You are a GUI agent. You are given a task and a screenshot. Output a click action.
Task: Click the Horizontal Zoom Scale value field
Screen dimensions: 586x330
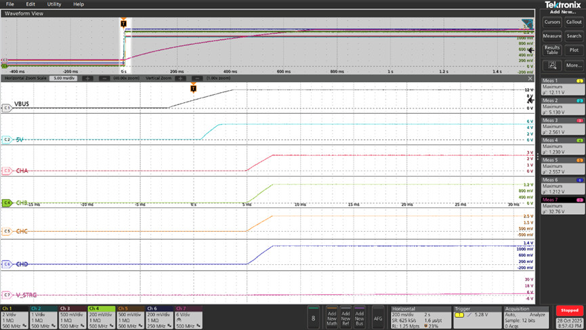[64, 79]
